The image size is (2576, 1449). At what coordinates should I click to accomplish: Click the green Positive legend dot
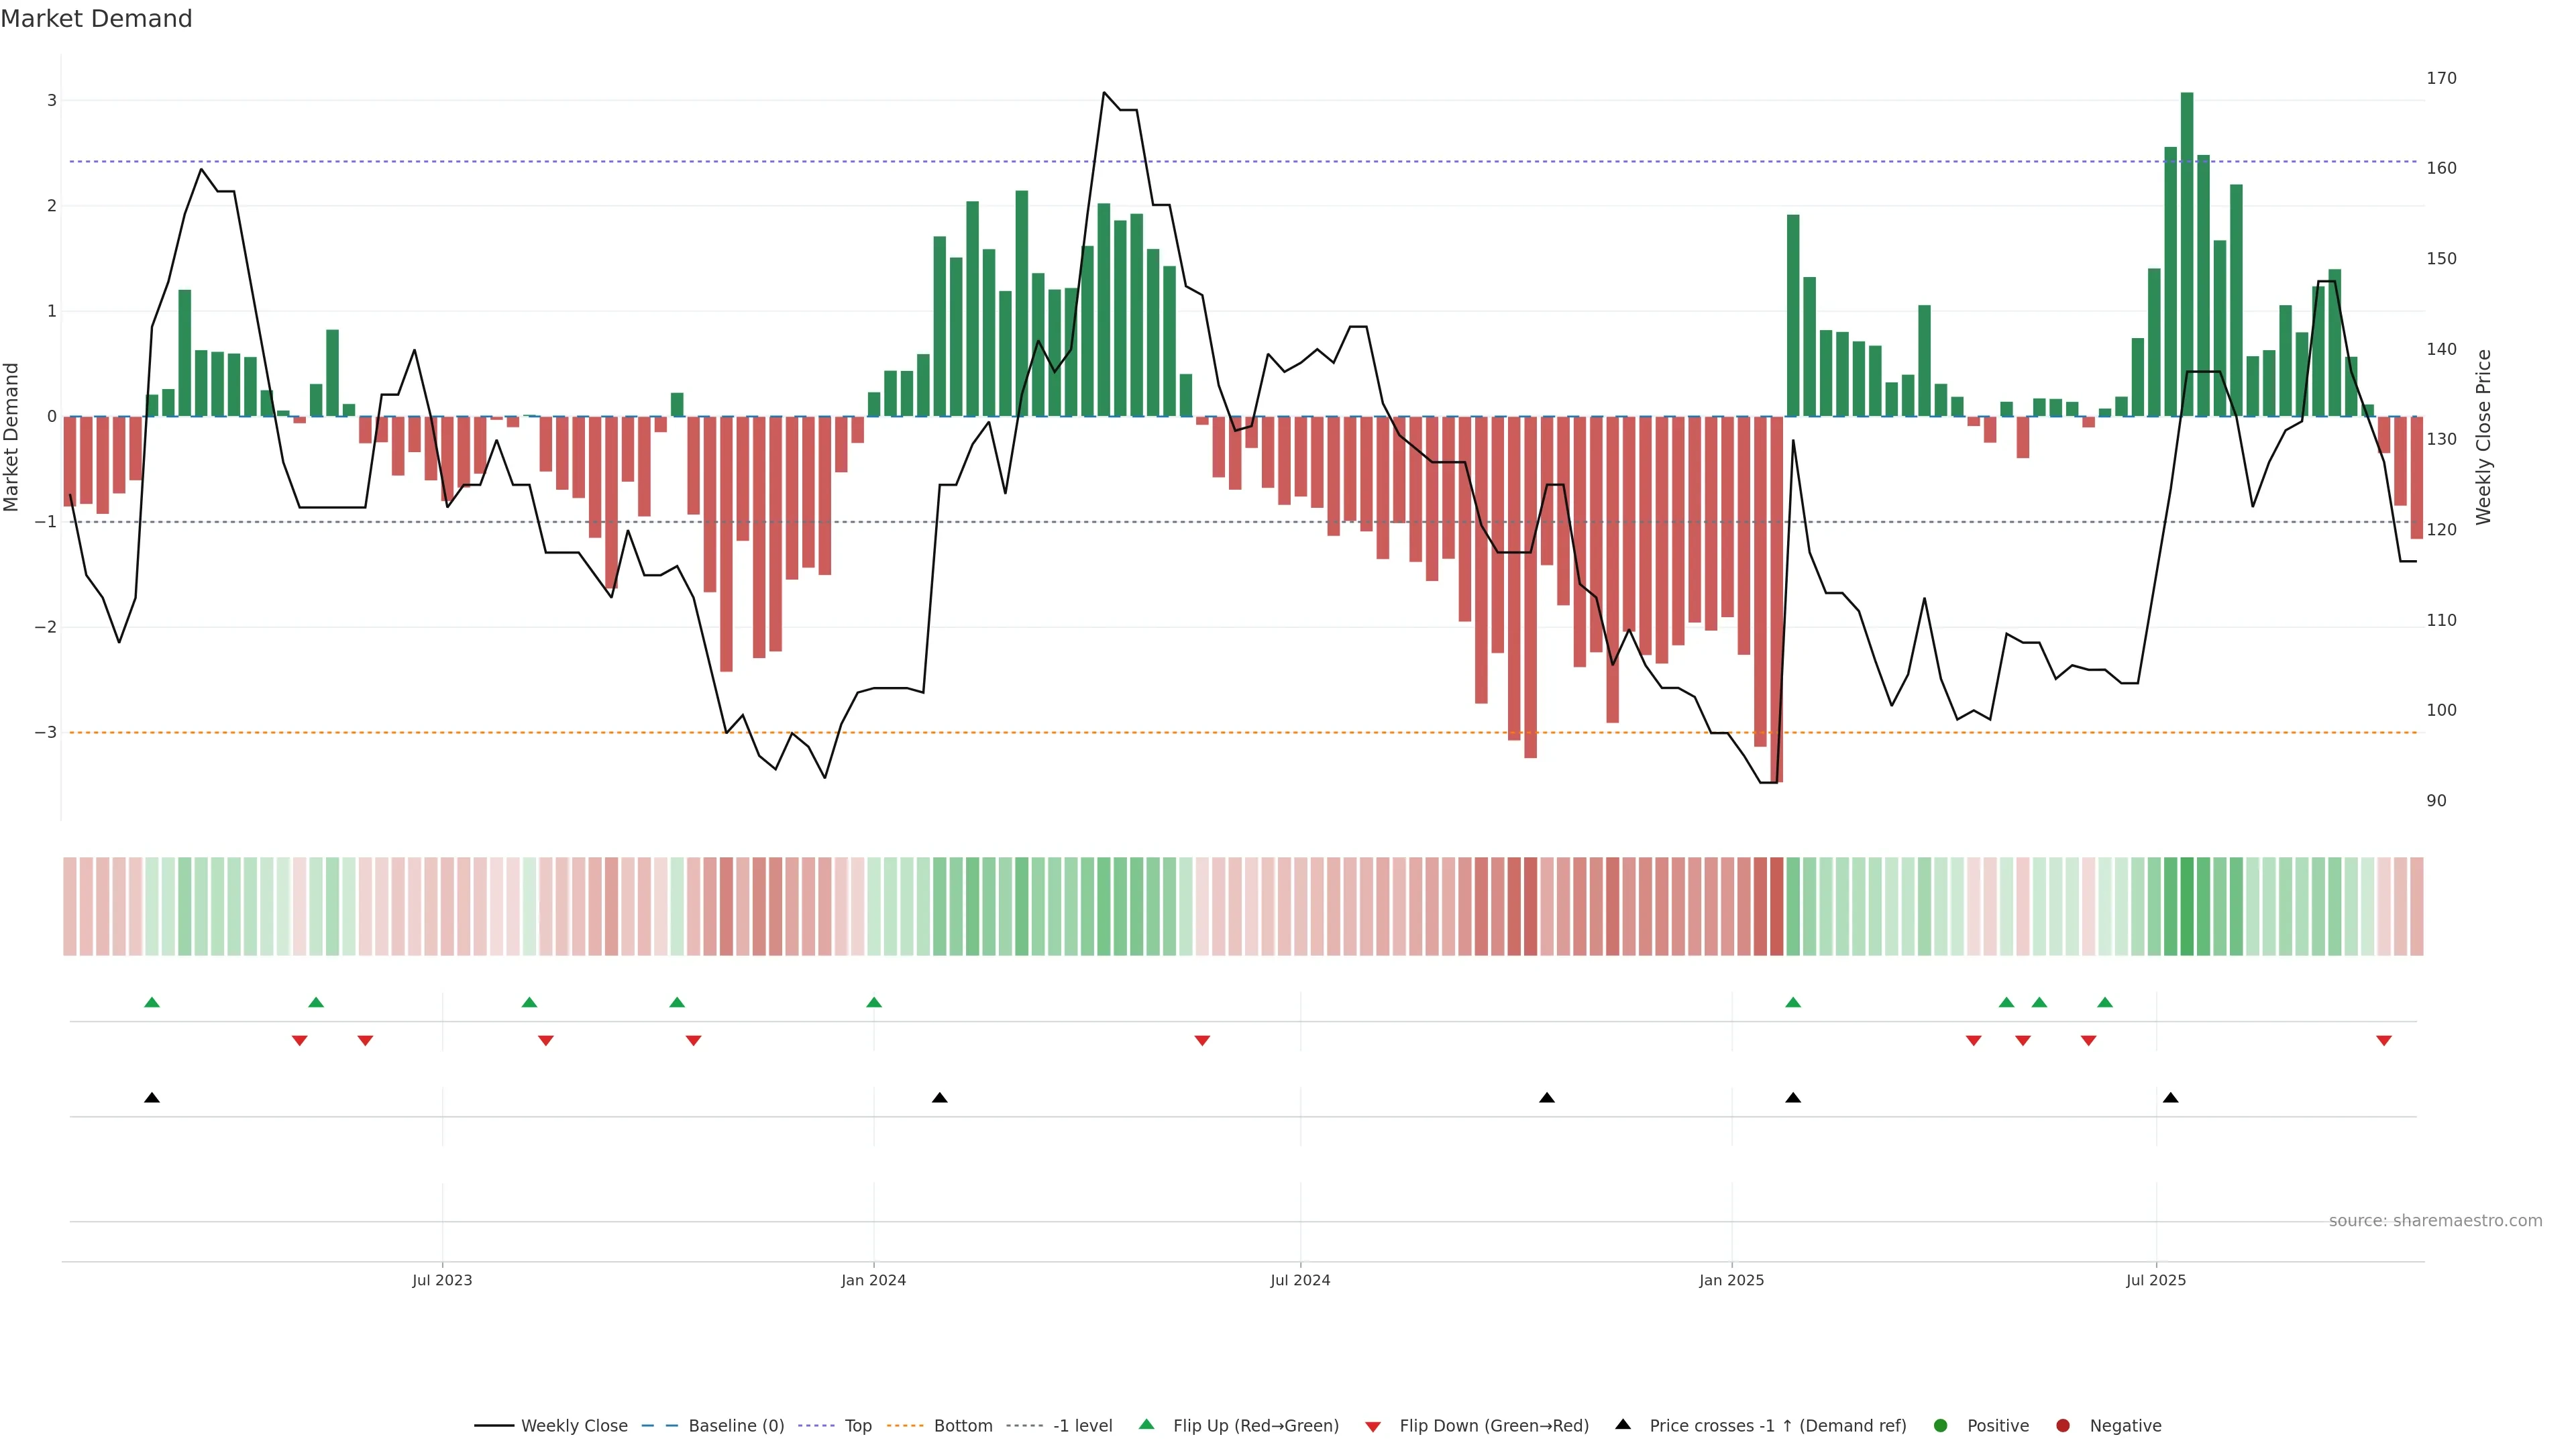click(x=1941, y=1425)
